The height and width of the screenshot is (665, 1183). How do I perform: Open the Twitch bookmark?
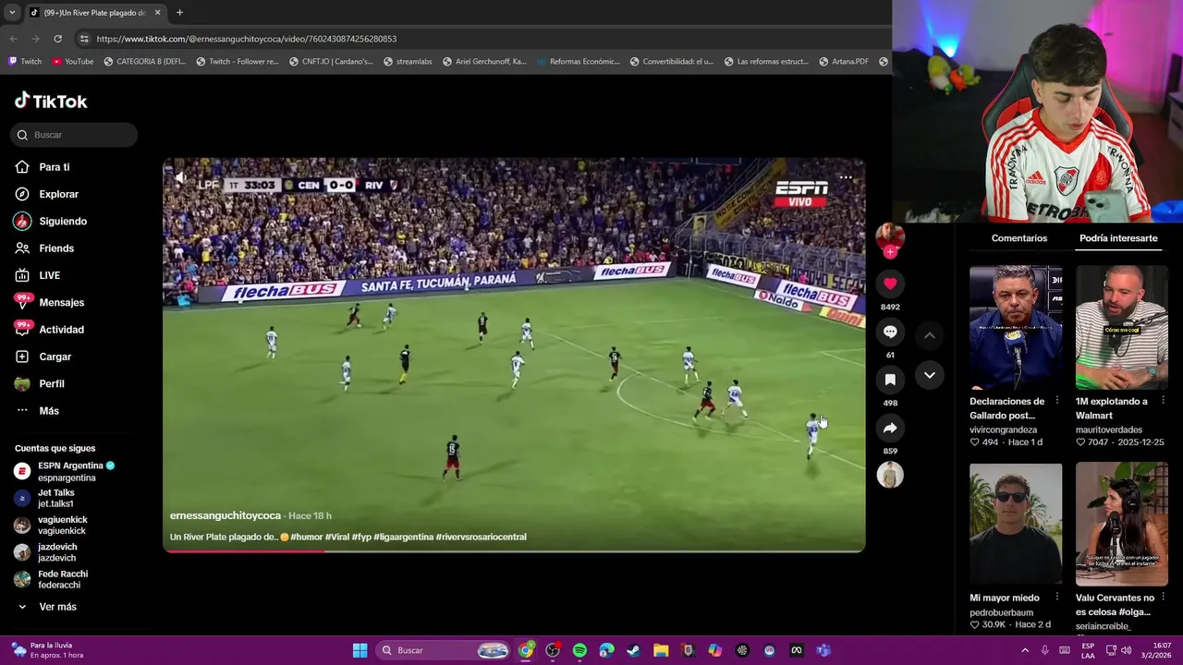coord(25,62)
